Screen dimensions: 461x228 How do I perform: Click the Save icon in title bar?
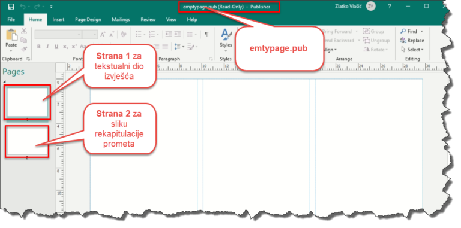tap(11, 7)
